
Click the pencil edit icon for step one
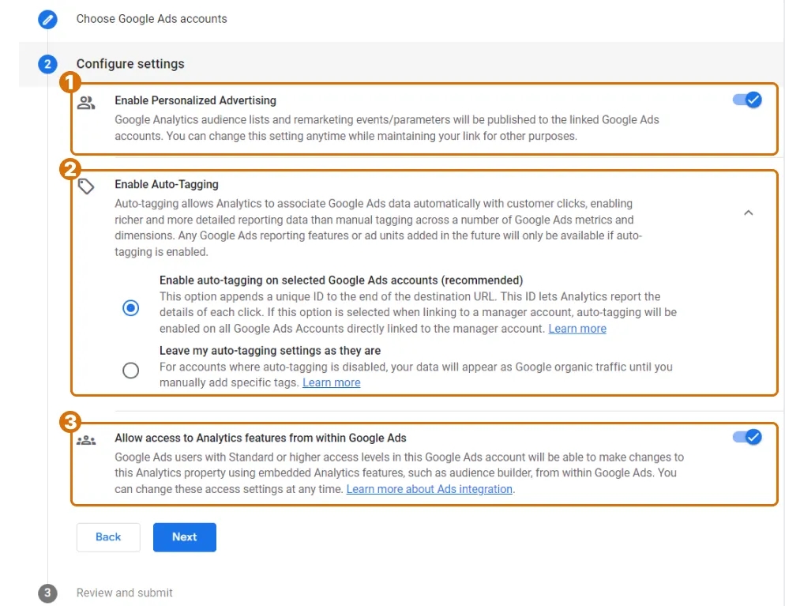(47, 19)
